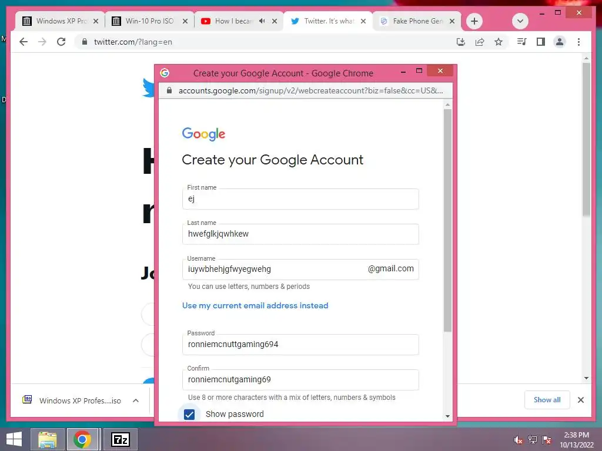Click the share page icon

pyautogui.click(x=480, y=42)
